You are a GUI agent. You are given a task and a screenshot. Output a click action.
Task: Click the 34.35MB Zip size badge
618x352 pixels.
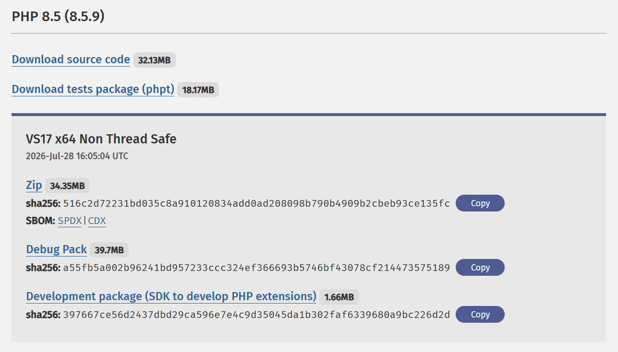coord(68,186)
